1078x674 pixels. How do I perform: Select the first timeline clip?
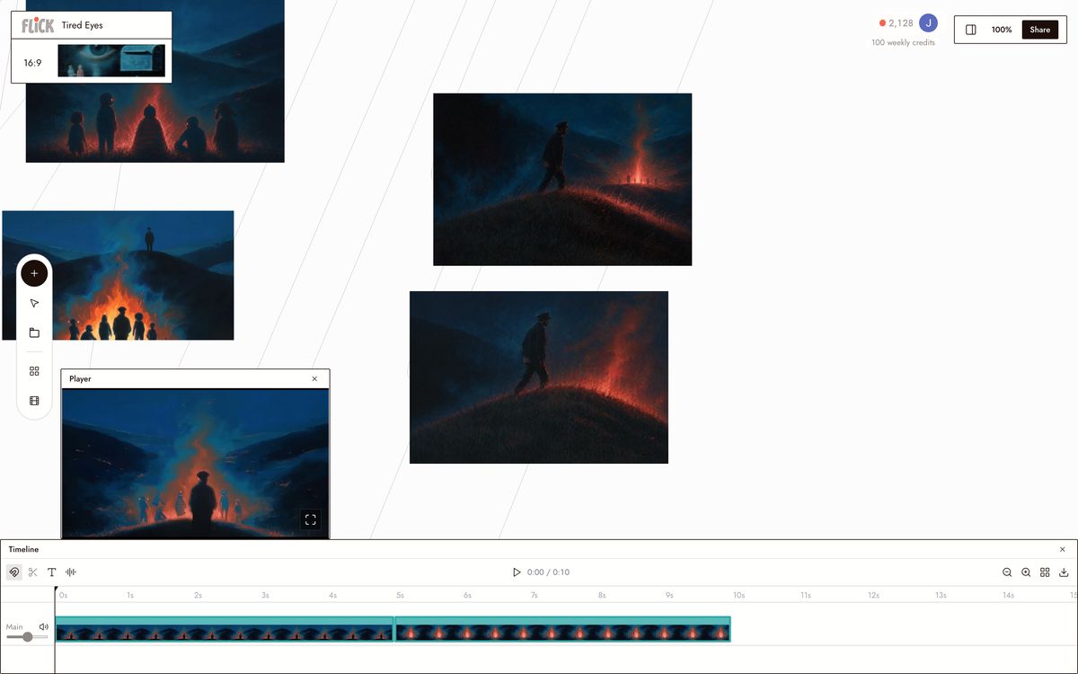(x=225, y=629)
